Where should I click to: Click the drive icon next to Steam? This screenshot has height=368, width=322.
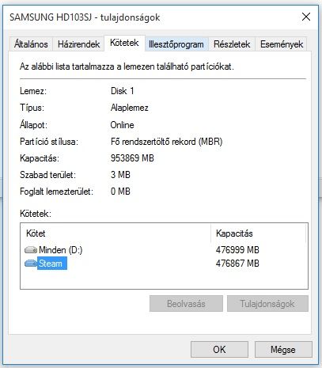[31, 264]
